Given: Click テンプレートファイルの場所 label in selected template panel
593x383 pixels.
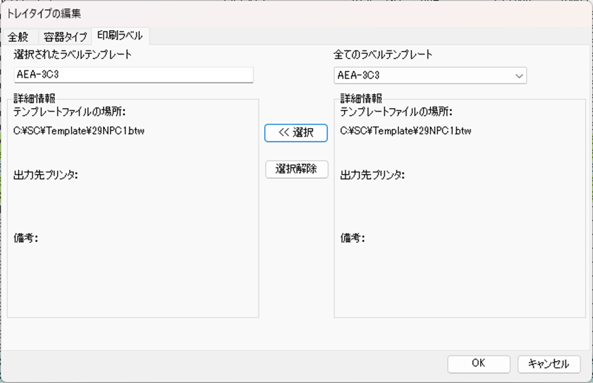Looking at the screenshot, I should click(70, 112).
